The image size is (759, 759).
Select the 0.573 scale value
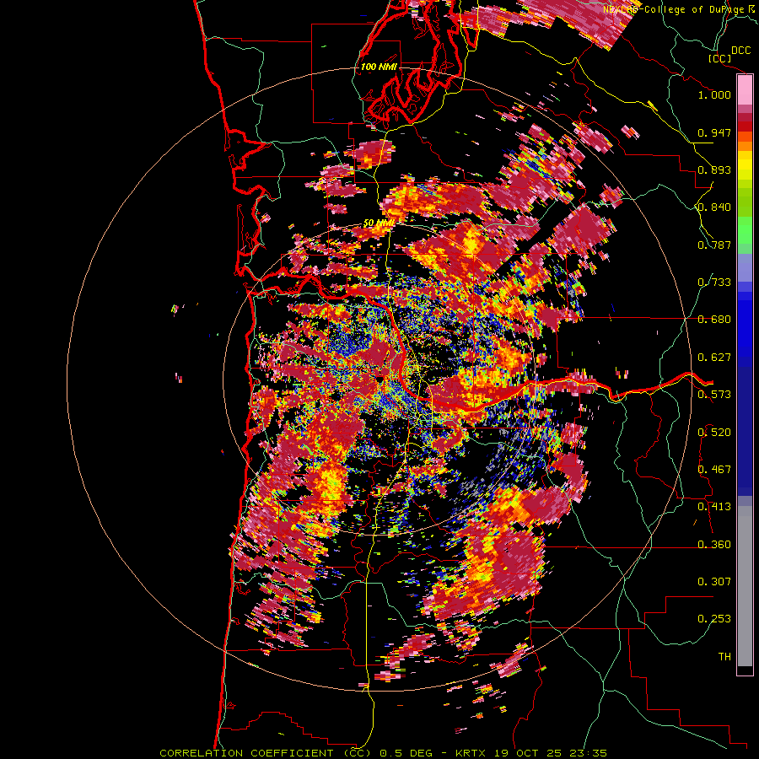click(x=714, y=395)
